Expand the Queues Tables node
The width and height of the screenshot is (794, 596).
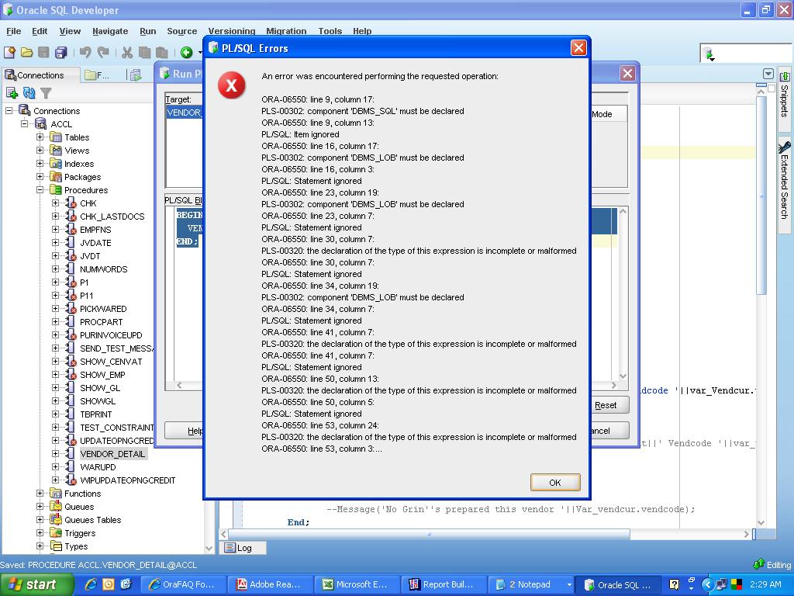click(x=40, y=520)
